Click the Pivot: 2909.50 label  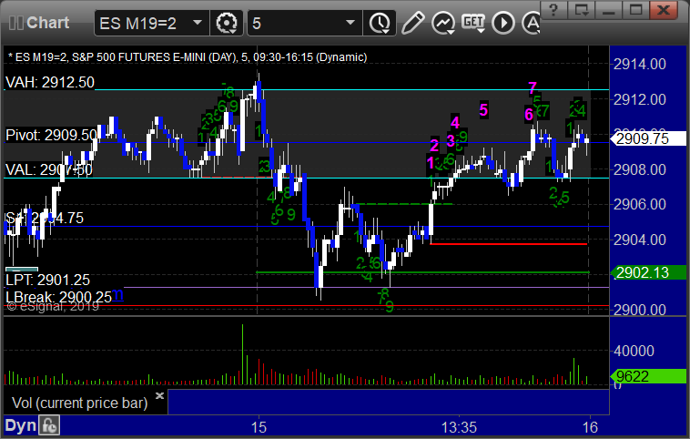(x=52, y=135)
